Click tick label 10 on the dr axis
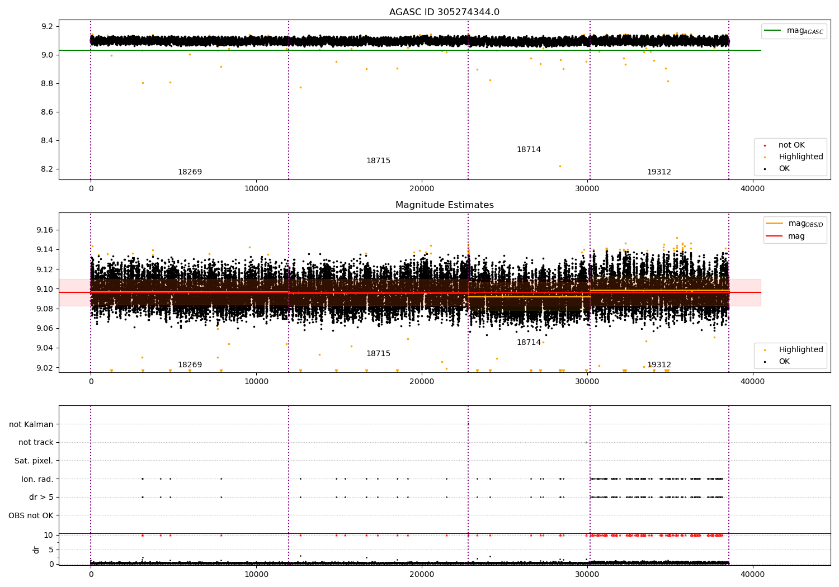 coord(49,536)
